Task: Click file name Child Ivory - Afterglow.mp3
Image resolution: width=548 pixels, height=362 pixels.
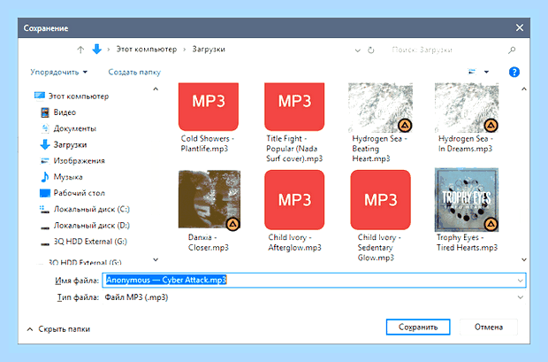Action: [294, 243]
